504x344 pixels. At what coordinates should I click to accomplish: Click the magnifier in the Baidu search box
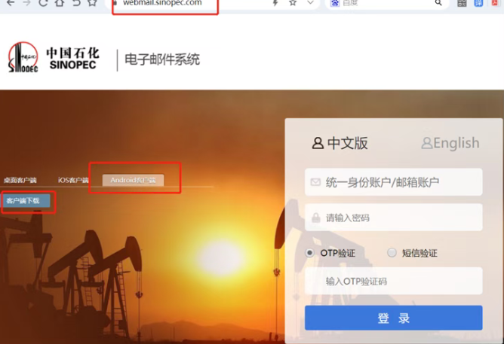(438, 3)
